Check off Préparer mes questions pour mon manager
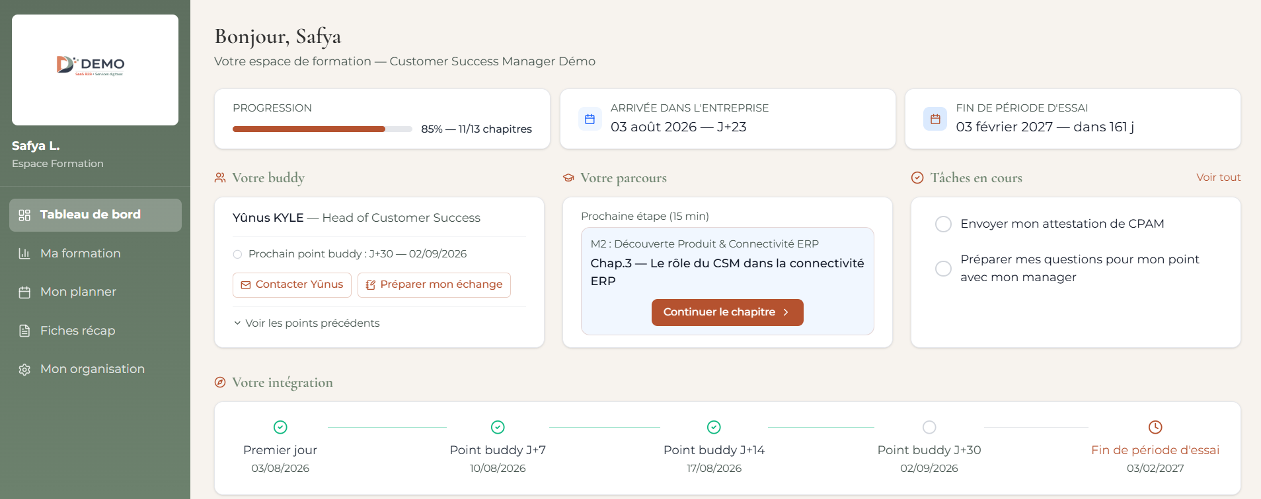The width and height of the screenshot is (1261, 499). click(x=943, y=269)
